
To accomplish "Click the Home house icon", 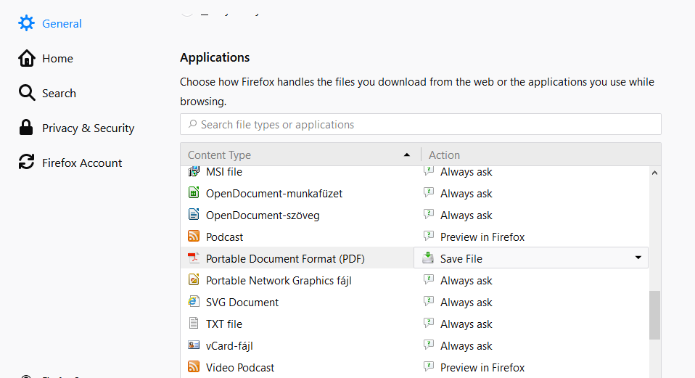I will 26,58.
